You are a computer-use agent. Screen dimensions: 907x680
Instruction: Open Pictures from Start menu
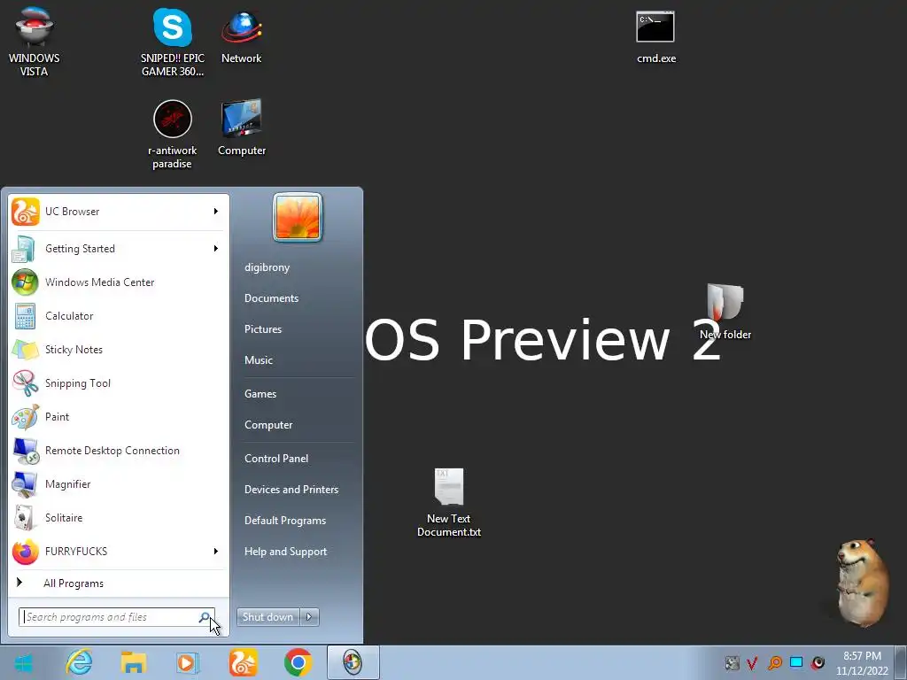point(263,329)
